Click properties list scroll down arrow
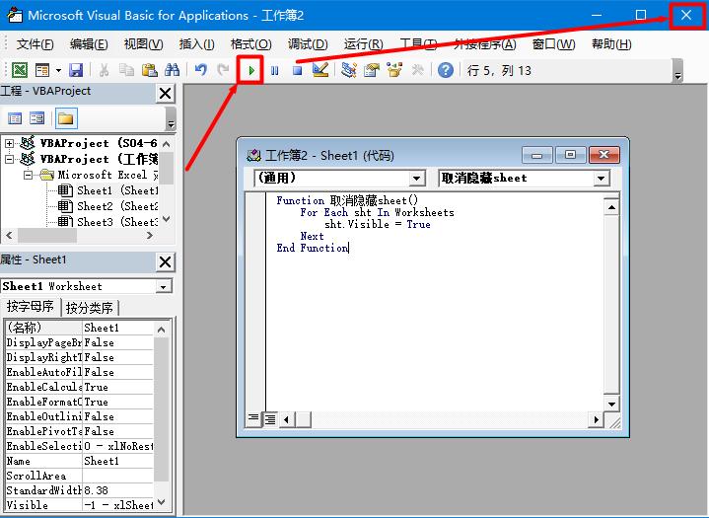Viewport: 709px width, 518px height. pos(161,503)
